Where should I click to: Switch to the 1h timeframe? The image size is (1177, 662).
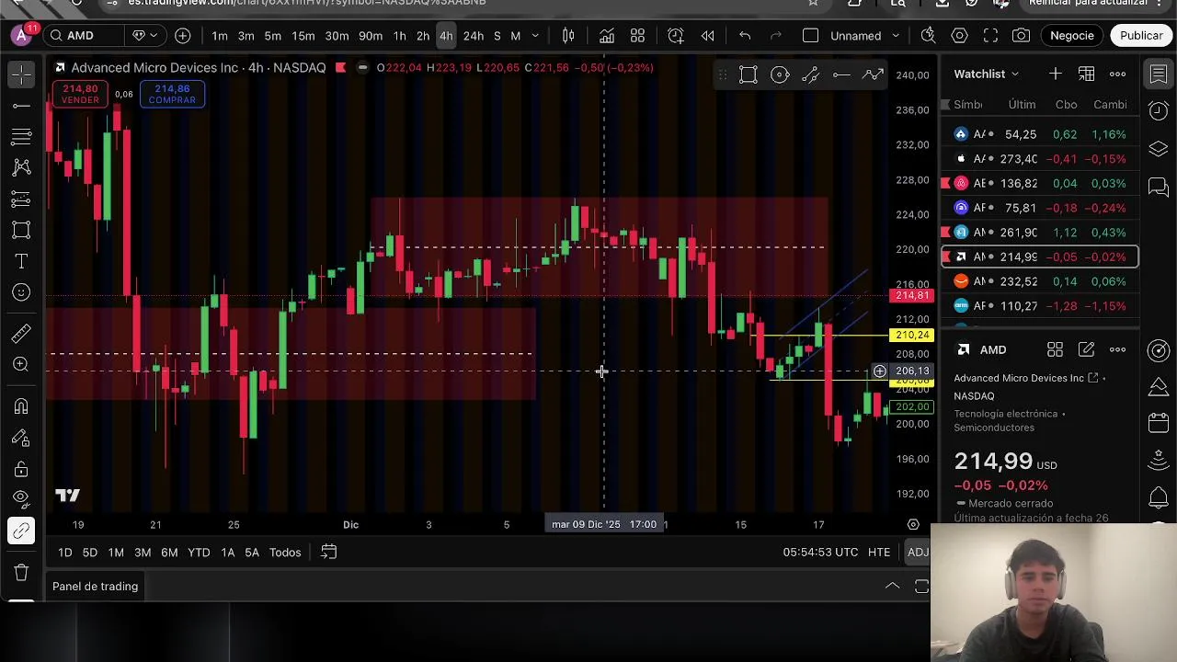[399, 36]
